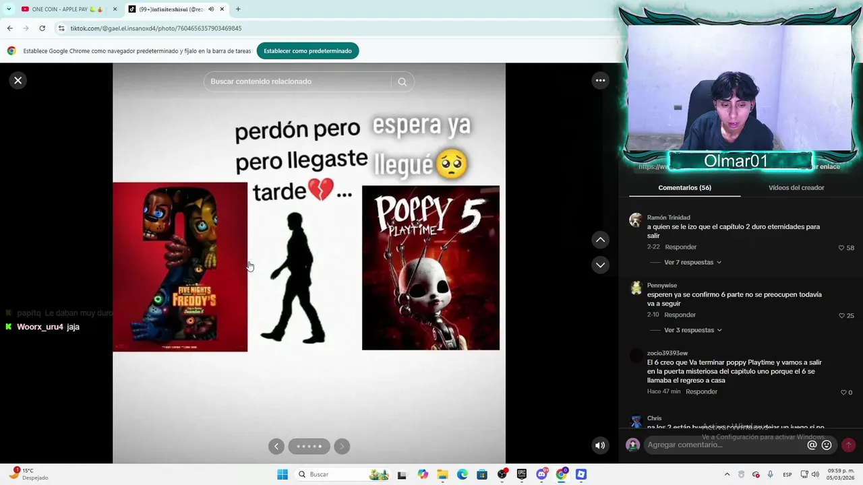Image resolution: width=863 pixels, height=485 pixels.
Task: Open the emoji picker in comment box
Action: [x=827, y=445]
